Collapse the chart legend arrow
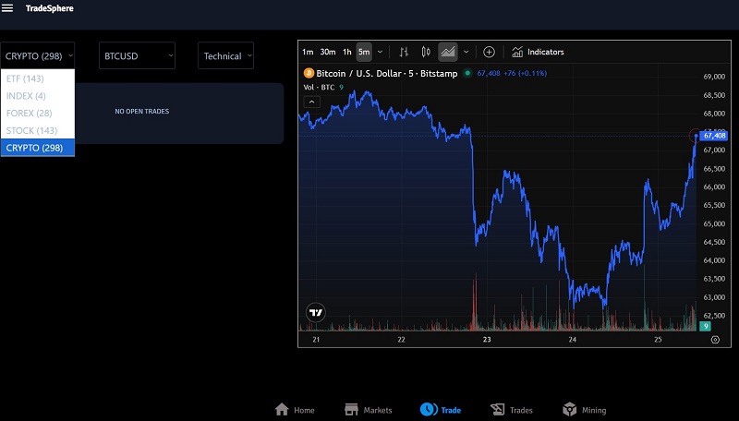 310,101
